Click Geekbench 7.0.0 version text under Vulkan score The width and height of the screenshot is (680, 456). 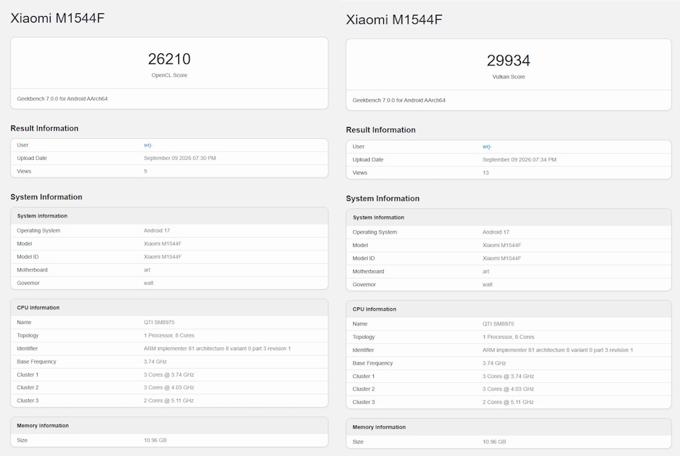(x=399, y=100)
